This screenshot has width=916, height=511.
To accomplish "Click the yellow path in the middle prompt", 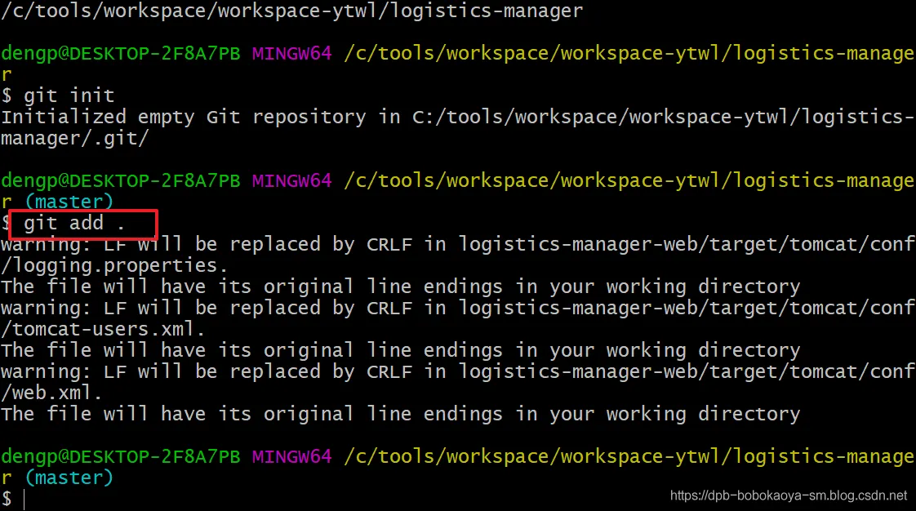I will pyautogui.click(x=629, y=180).
